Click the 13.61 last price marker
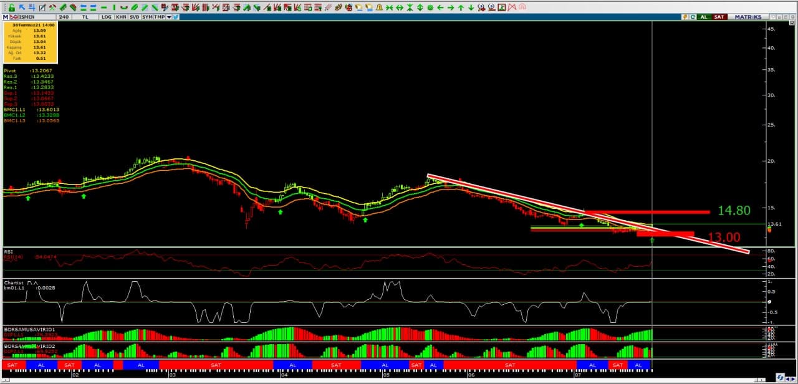 tap(774, 224)
